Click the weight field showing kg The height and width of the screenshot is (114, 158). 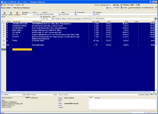[47, 19]
